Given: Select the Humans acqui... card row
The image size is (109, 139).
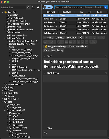Looking at the screenshot, I should 75,30.
